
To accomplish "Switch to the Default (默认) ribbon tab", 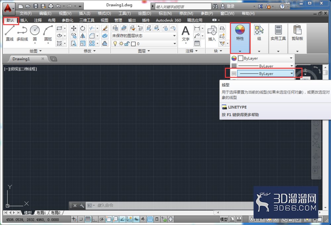I will click(10, 20).
